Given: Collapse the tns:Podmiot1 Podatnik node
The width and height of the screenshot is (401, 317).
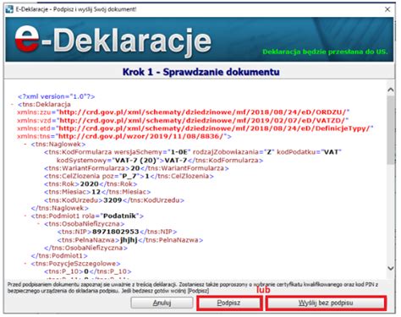Looking at the screenshot, I should (25, 216).
